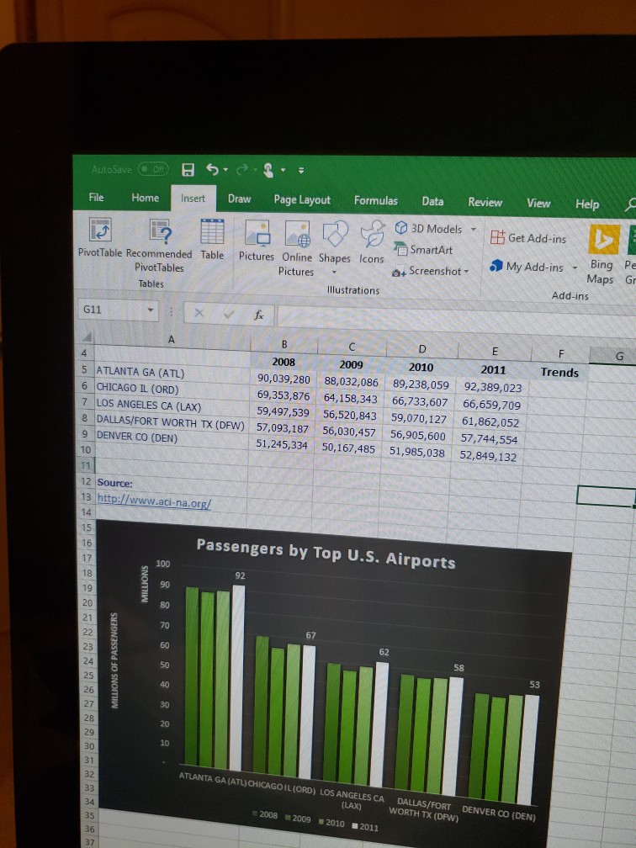The width and height of the screenshot is (636, 848).
Task: Click cell value 52,849,132
Action: coord(488,457)
